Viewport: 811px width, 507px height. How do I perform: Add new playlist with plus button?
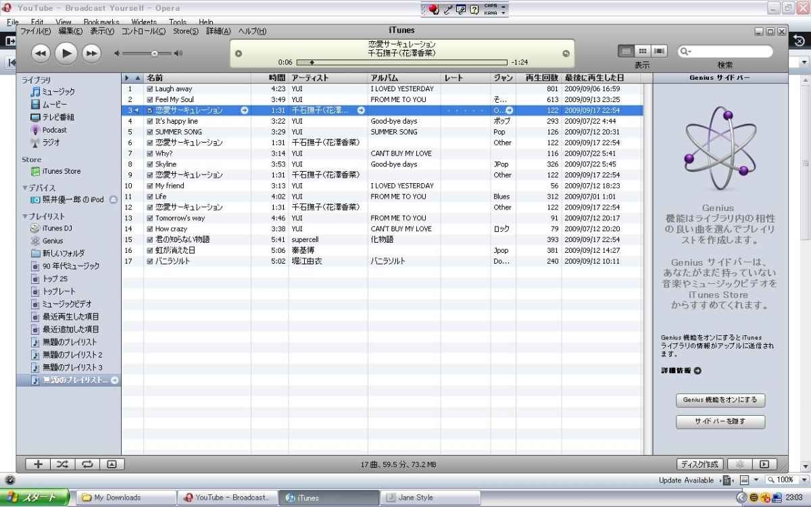[38, 464]
